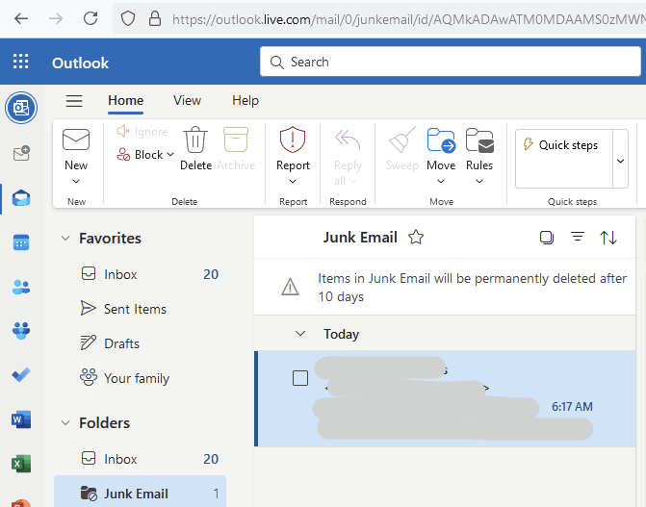This screenshot has height=507, width=646.
Task: Open the To Do checkmark app
Action: coord(21,375)
